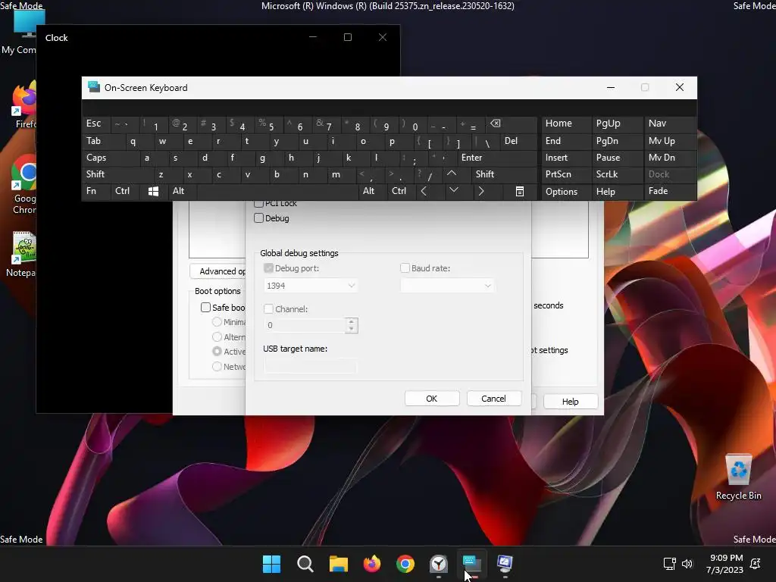Open the Windows Start menu on the taskbar

[271, 564]
